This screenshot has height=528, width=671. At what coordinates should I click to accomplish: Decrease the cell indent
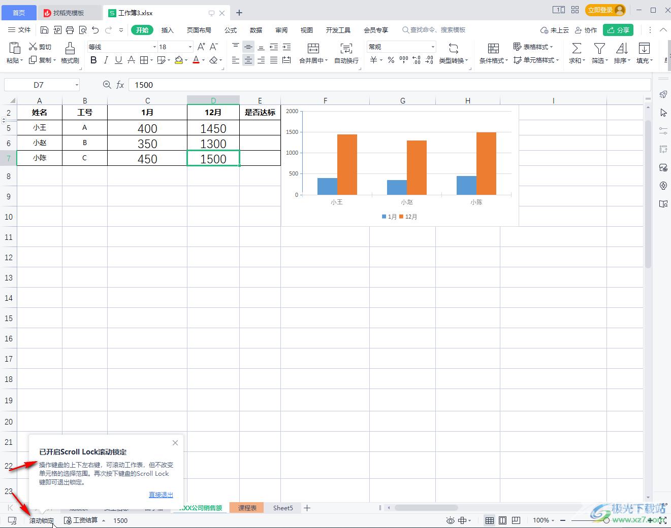click(274, 47)
